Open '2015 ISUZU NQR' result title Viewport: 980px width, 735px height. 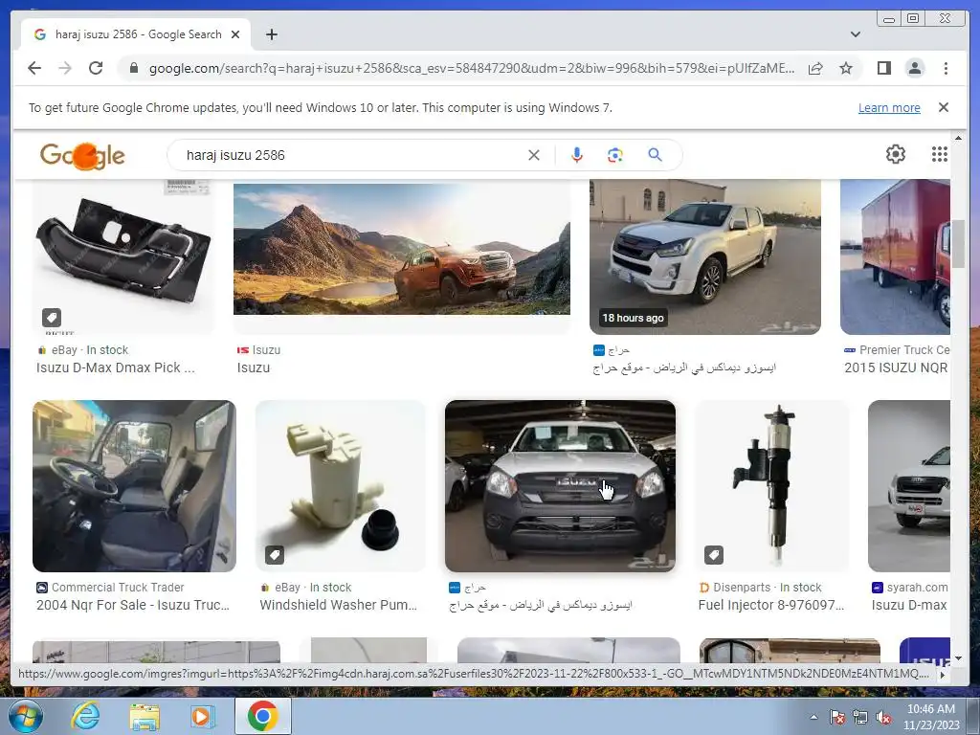point(896,367)
